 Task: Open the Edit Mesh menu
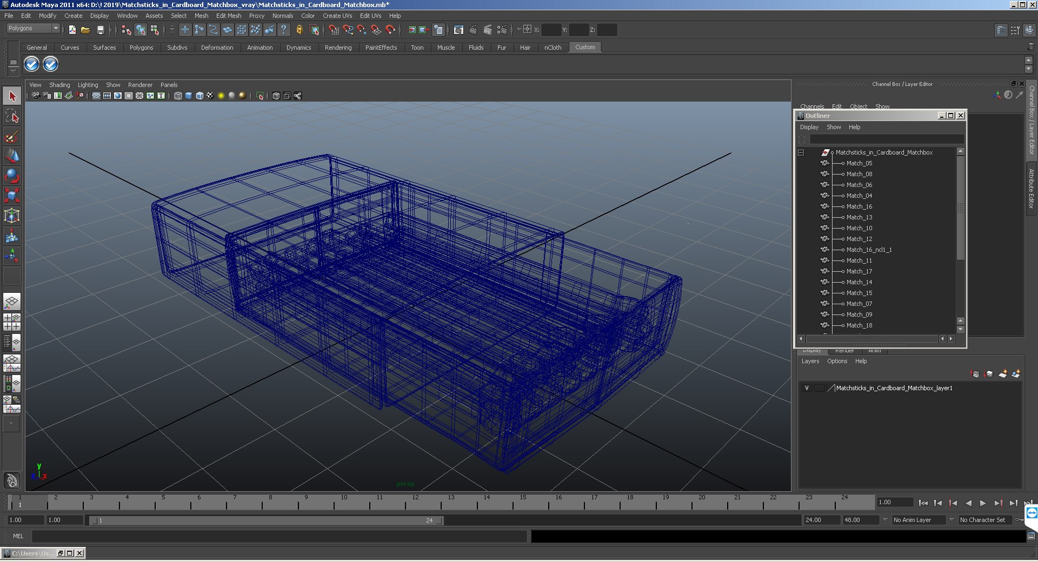click(x=229, y=16)
